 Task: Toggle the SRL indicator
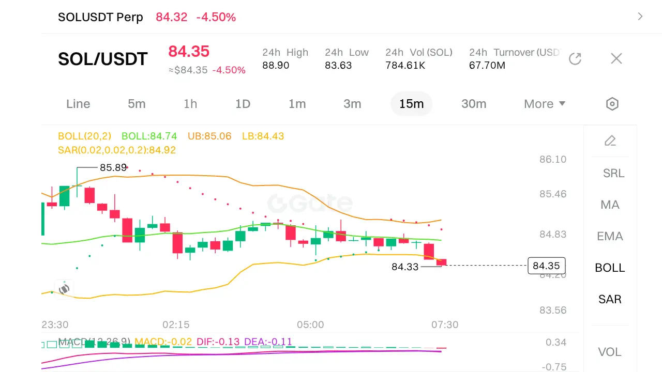point(613,173)
